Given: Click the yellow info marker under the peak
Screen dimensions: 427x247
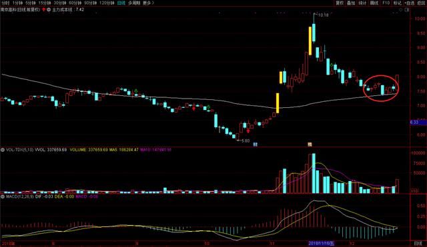Looking at the screenshot, I should tap(310, 144).
